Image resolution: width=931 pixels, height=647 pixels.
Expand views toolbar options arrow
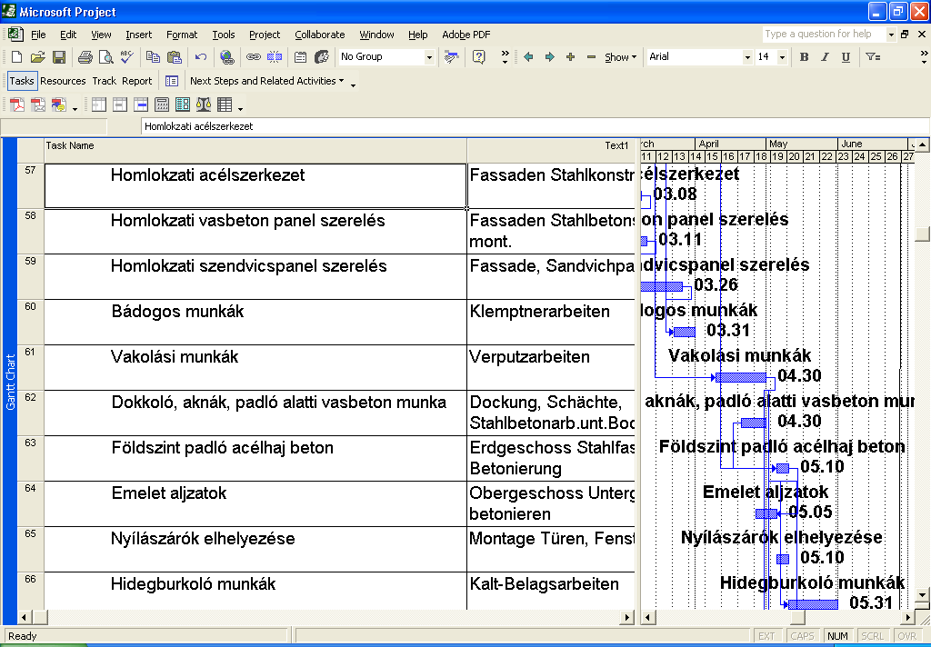[240, 107]
